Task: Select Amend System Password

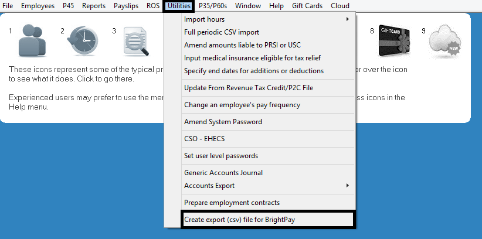Action: [268, 122]
